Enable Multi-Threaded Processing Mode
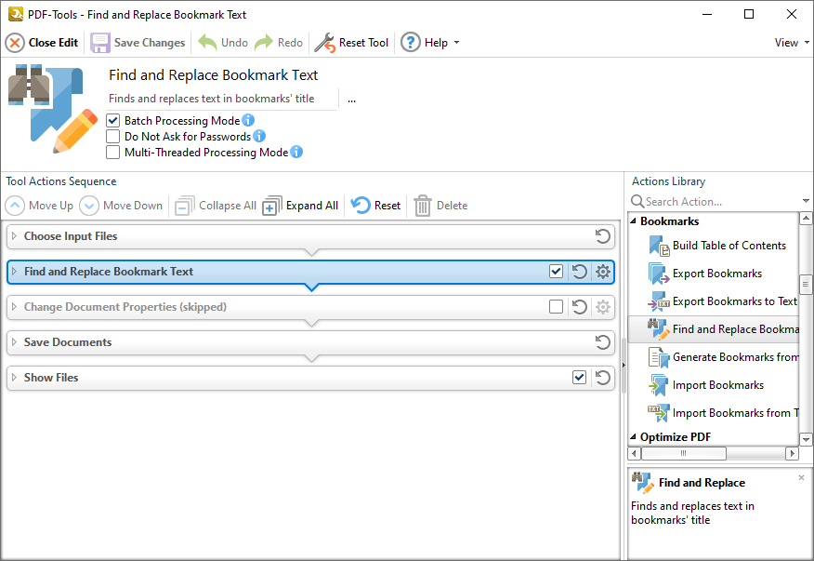Screen dimensions: 814x561 112,152
